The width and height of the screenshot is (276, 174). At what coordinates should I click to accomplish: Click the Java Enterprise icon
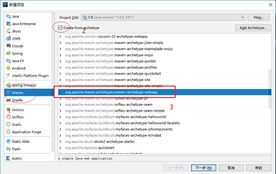[8, 24]
